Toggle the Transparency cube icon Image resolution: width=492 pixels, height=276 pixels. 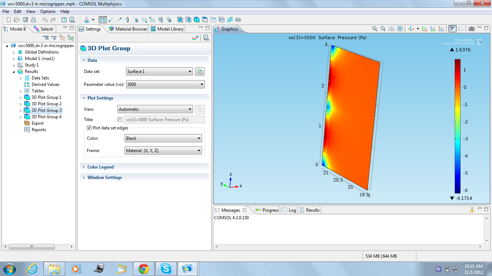(461, 29)
